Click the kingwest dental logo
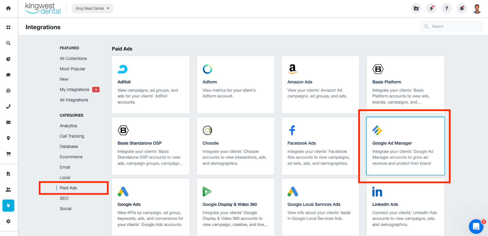 (43, 9)
